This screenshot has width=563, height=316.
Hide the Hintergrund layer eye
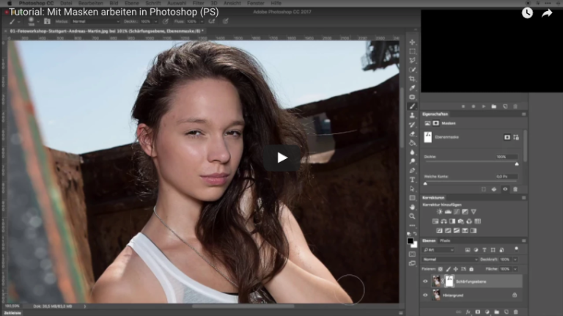[425, 295]
